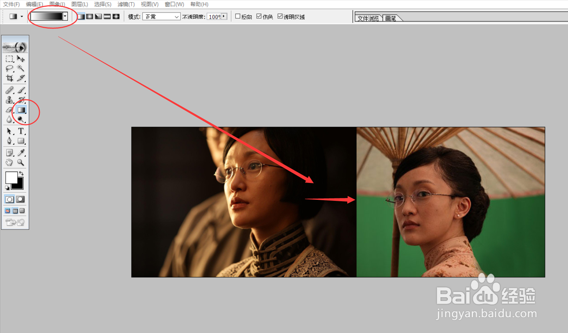The width and height of the screenshot is (568, 333).
Task: Switch to the 画笔 tab
Action: pyautogui.click(x=391, y=18)
